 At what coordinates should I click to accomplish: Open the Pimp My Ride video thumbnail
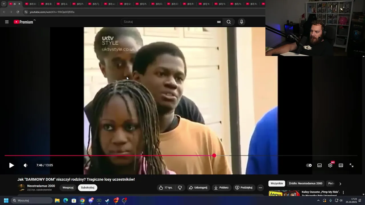tap(284, 193)
